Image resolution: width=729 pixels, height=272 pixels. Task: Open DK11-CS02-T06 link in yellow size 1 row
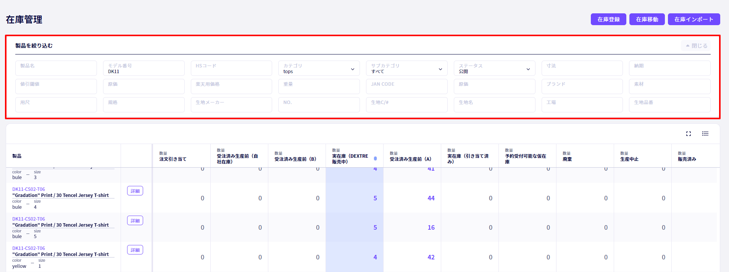[29, 248]
